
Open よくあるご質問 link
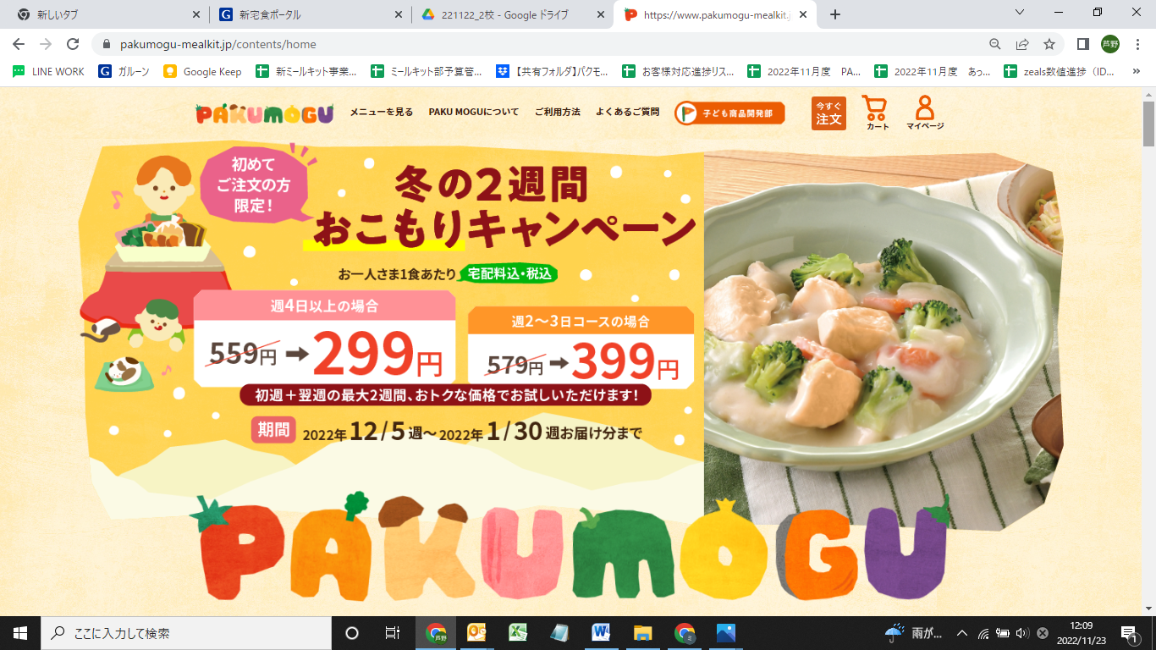627,113
